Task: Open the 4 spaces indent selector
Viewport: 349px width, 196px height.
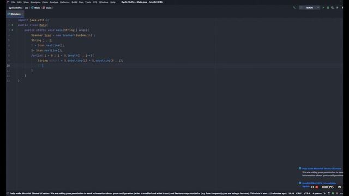Action: point(317,193)
